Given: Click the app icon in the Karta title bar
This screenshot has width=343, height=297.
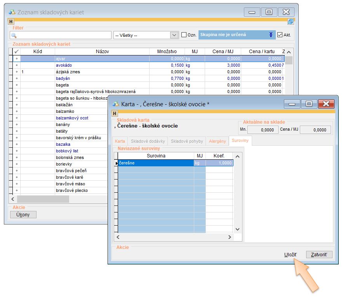Looking at the screenshot, I should (115, 104).
